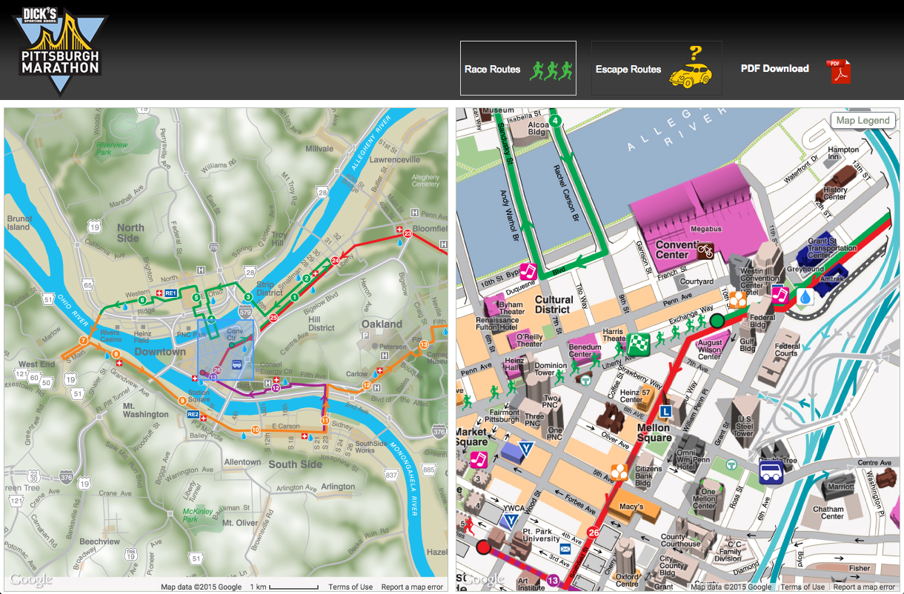Click Terms of Use on the overview map
The image size is (904, 594).
(350, 587)
